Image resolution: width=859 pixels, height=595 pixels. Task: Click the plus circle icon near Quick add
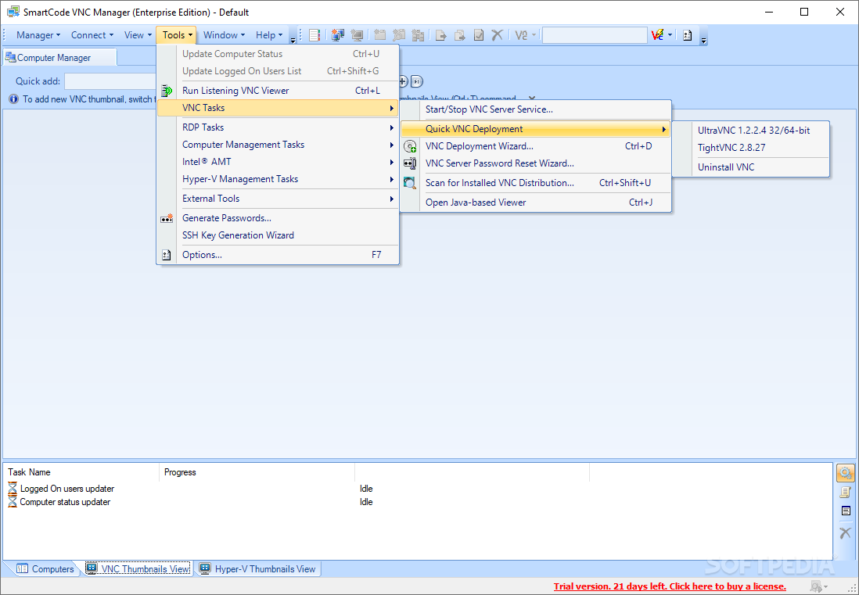point(403,81)
